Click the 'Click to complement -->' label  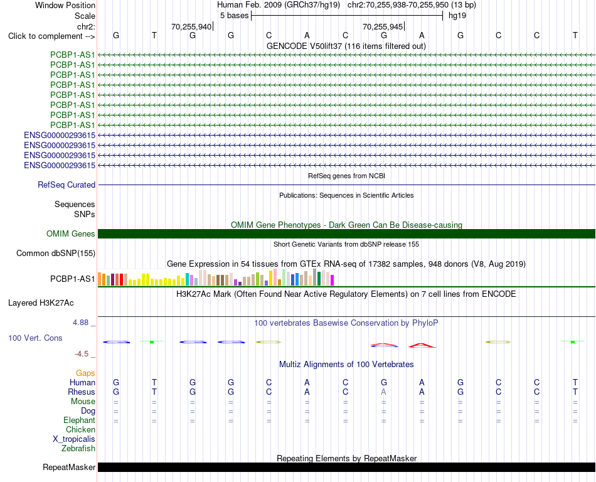51,36
